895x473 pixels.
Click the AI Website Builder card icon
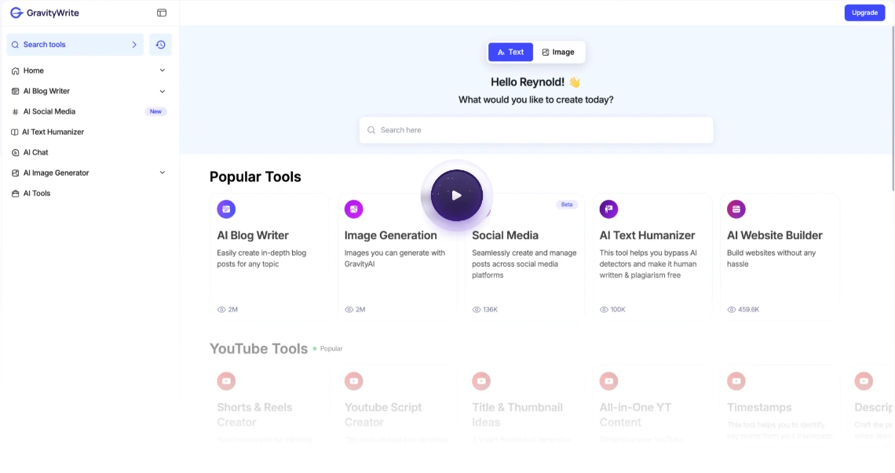[736, 209]
